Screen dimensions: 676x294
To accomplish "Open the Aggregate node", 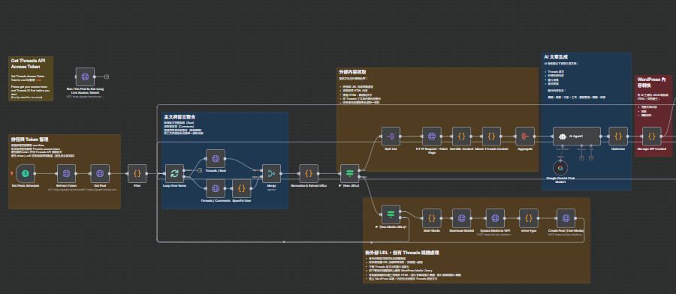I will (x=525, y=136).
